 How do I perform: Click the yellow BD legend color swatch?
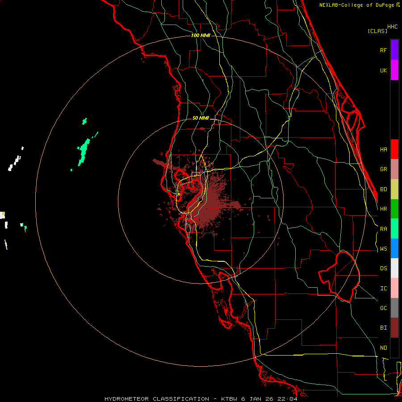394,189
